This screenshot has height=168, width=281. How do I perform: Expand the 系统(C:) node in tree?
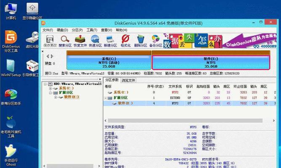[x=51, y=88]
